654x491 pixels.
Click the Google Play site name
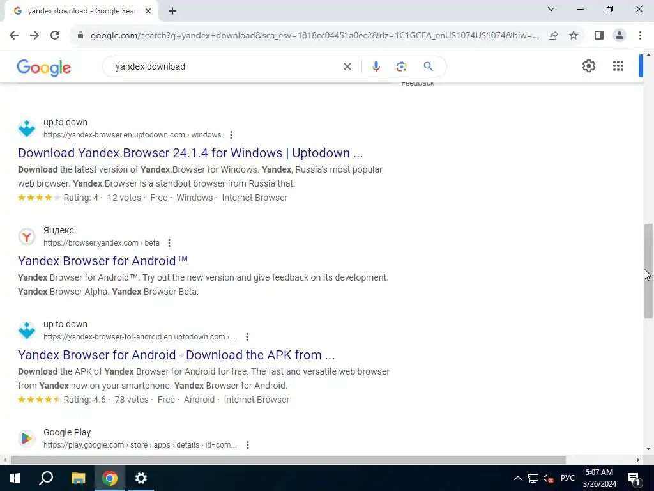pyautogui.click(x=67, y=433)
